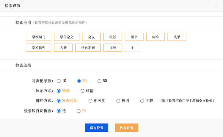This screenshot has width=223, height=137.
Task: Click the 视频 source tag
Action: click(x=113, y=48)
